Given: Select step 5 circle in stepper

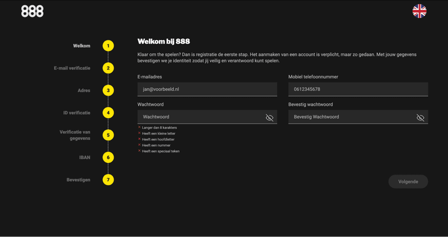Looking at the screenshot, I should (x=108, y=135).
